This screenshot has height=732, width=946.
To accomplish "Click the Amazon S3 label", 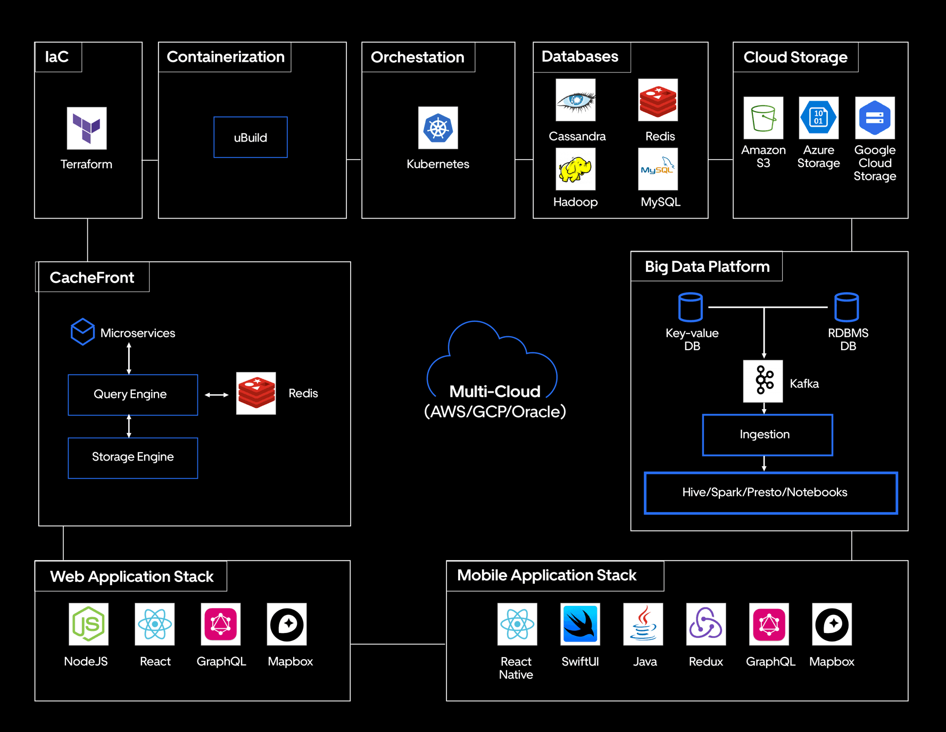I will click(x=764, y=156).
